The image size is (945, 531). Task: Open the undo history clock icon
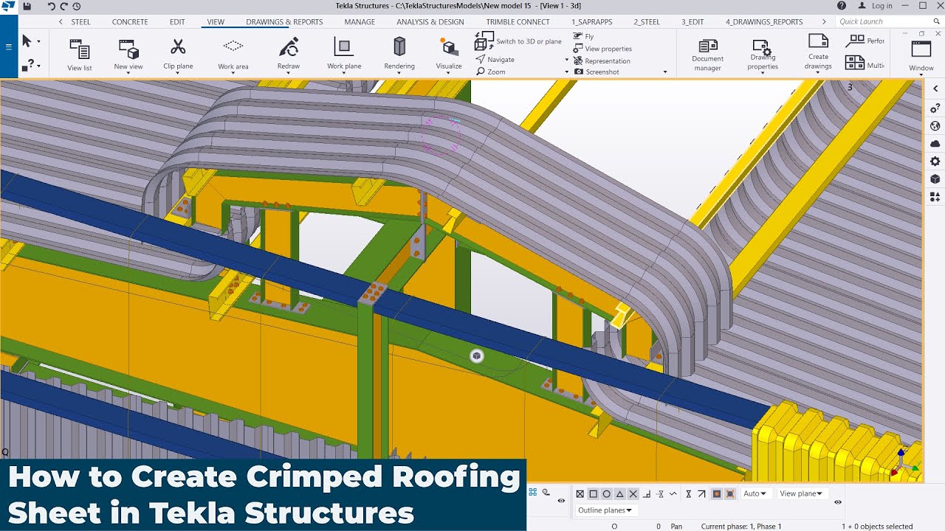coord(77,6)
